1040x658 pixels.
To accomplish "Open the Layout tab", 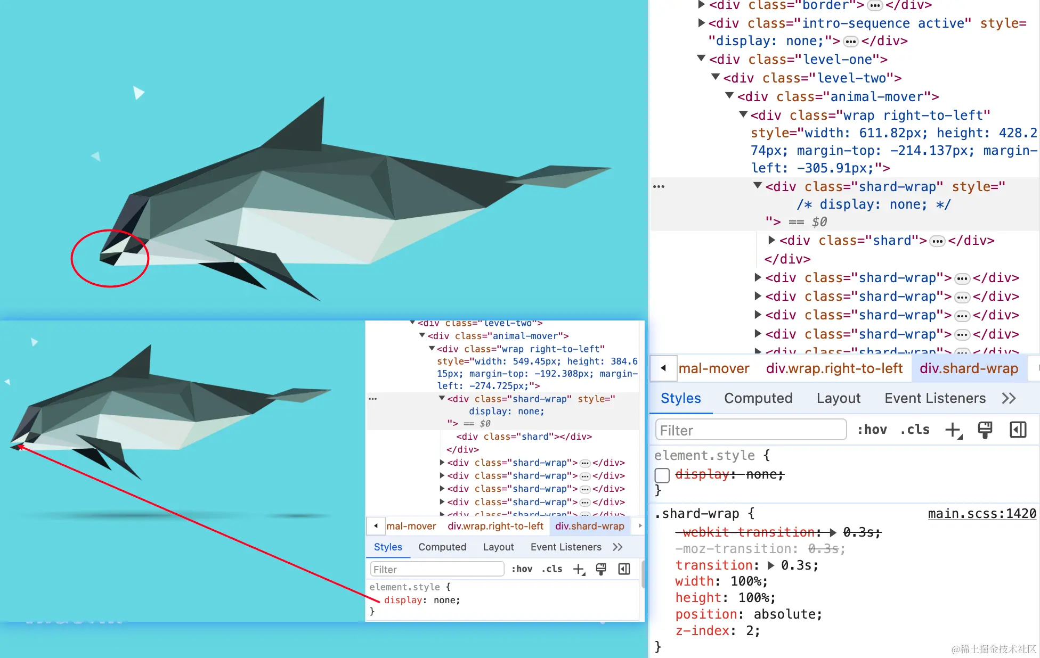I will pyautogui.click(x=838, y=398).
